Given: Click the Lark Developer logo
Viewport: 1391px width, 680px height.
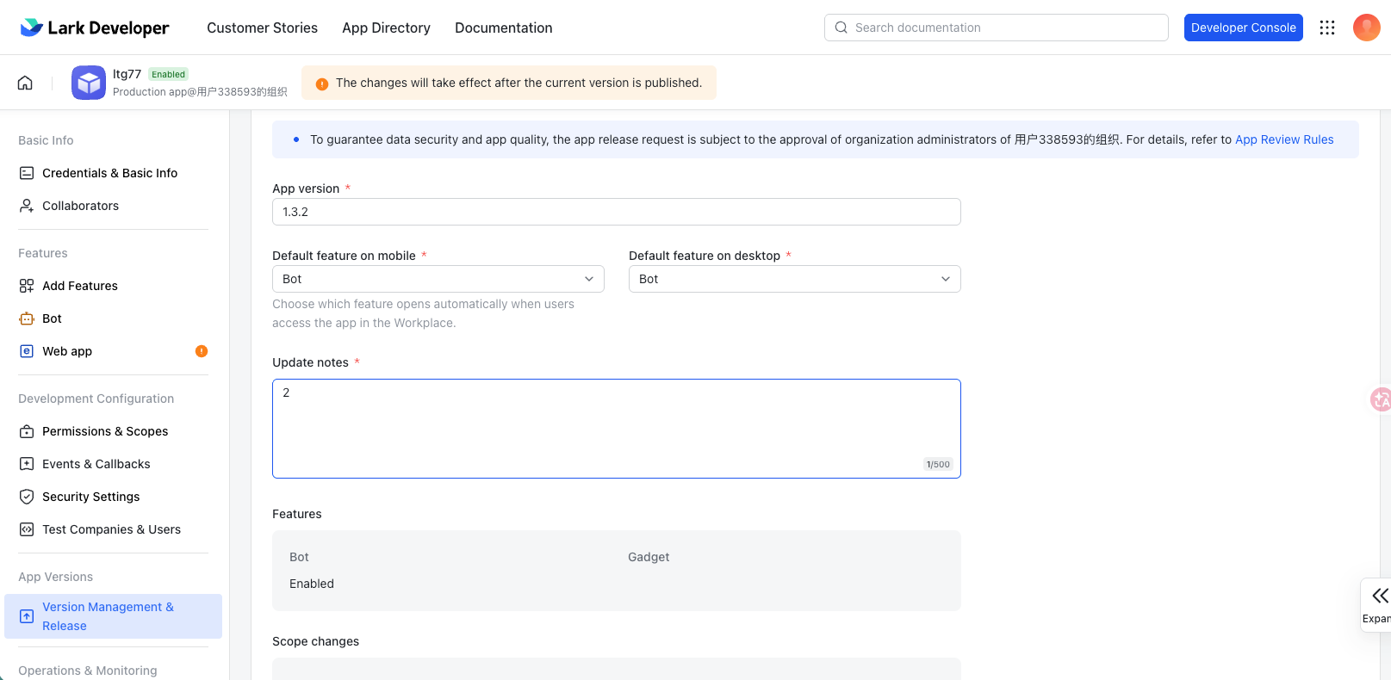Looking at the screenshot, I should 95,28.
